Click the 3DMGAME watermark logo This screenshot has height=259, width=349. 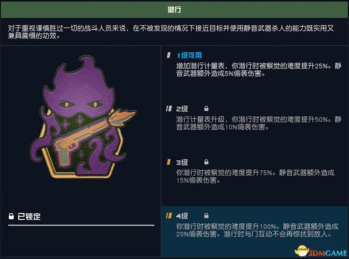[x=321, y=252]
